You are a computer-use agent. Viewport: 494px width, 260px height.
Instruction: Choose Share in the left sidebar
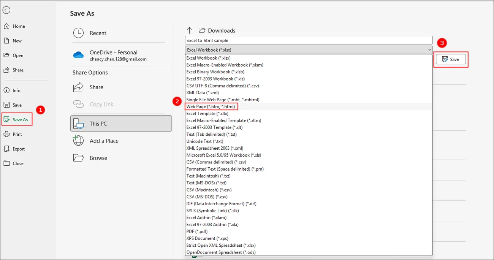[x=13, y=70]
